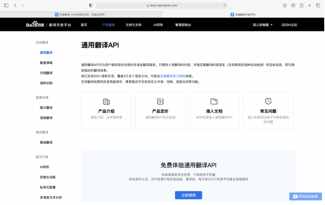Click the 智慧多模 sidebar section heading

coord(42,97)
